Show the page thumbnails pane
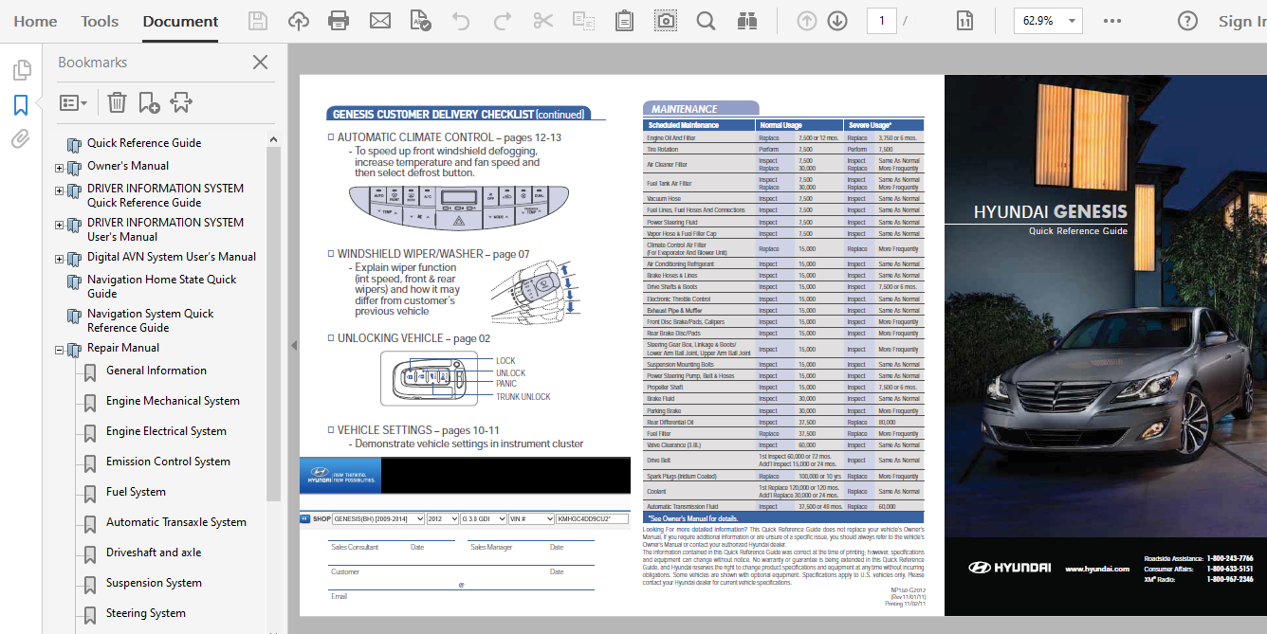This screenshot has height=634, width=1267. (21, 70)
